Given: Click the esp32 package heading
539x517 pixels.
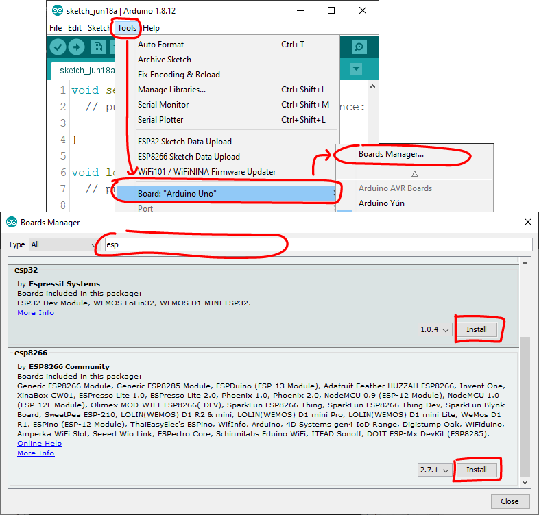Looking at the screenshot, I should 26,270.
